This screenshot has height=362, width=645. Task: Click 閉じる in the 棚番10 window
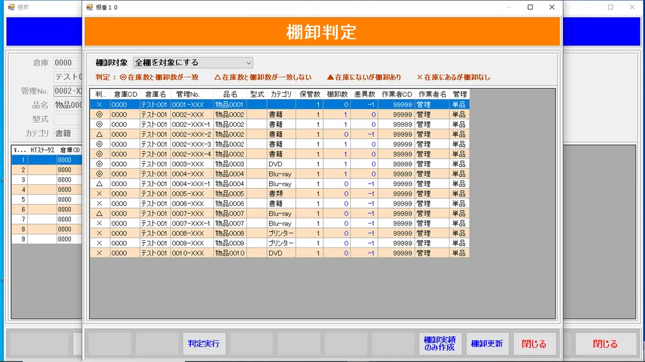pyautogui.click(x=534, y=343)
